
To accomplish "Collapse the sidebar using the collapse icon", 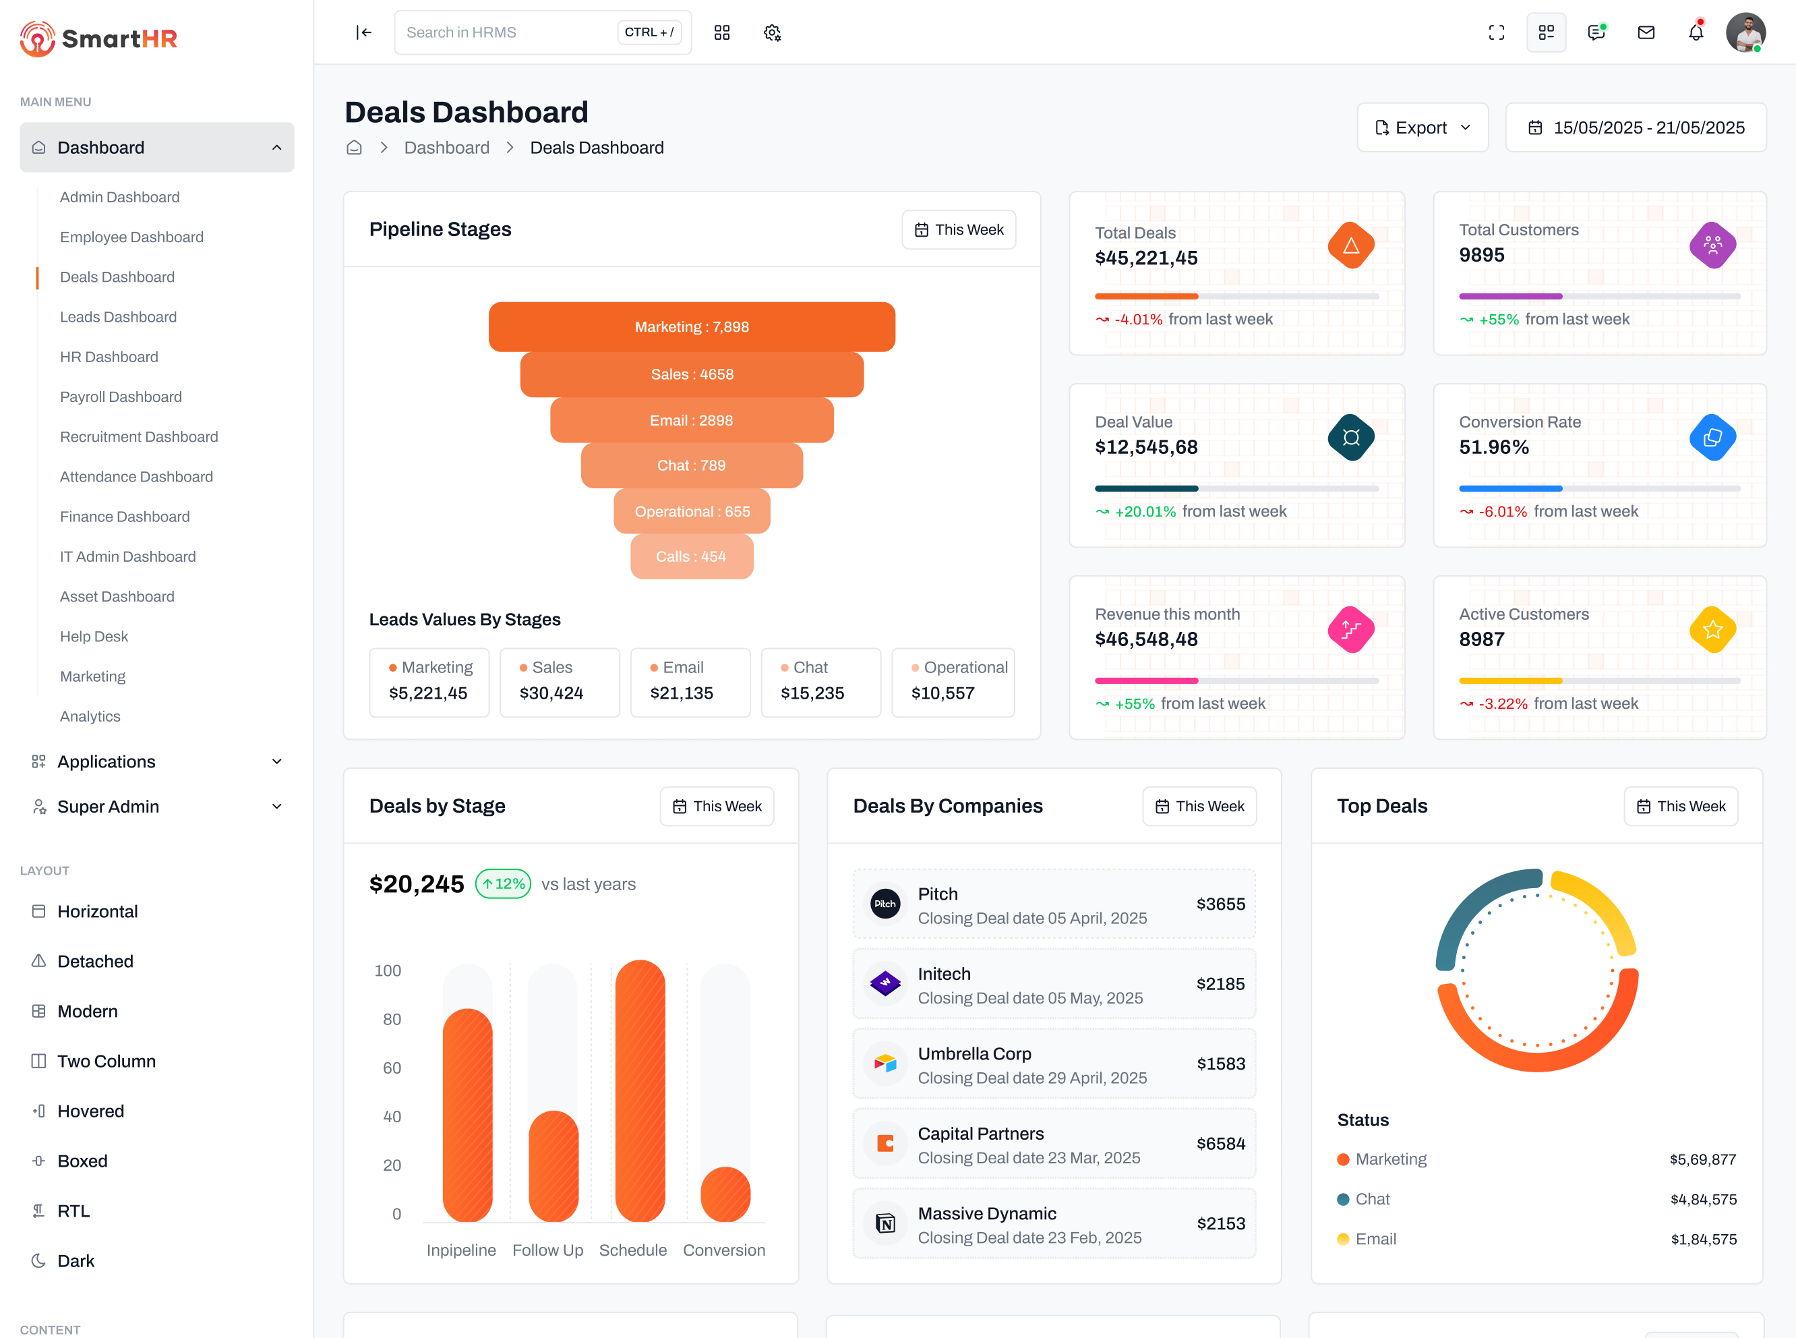I will (363, 32).
